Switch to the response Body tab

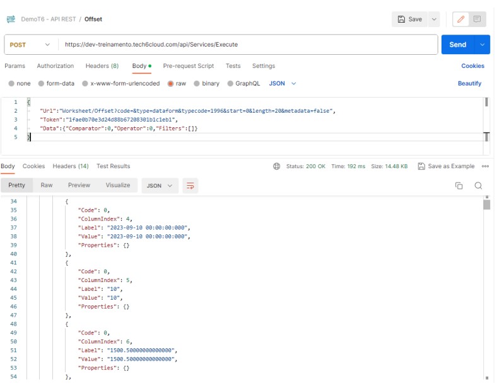coord(8,166)
